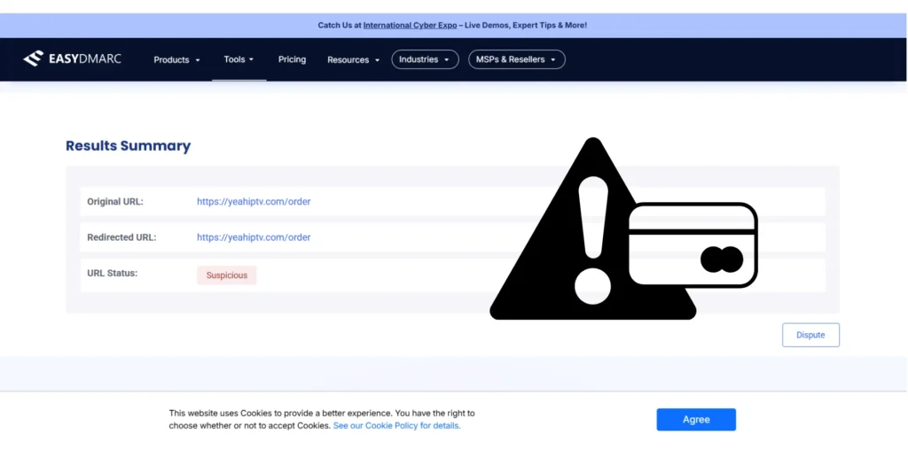The image size is (908, 457).
Task: Accept cookies with the Agree button
Action: tap(696, 420)
